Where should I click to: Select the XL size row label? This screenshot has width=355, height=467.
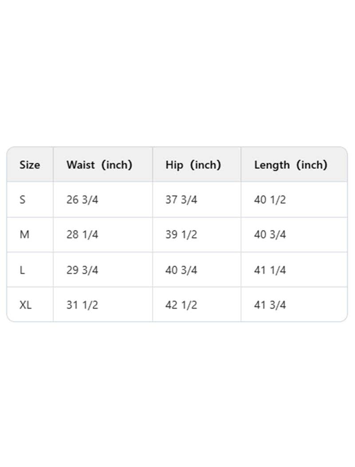click(x=26, y=305)
